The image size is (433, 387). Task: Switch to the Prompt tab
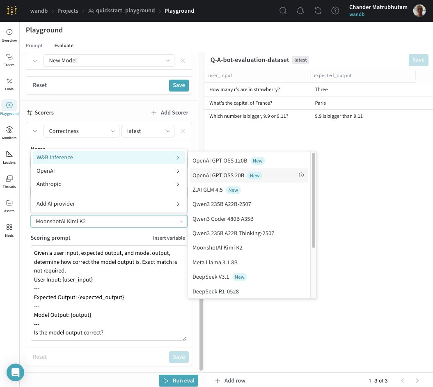click(34, 46)
